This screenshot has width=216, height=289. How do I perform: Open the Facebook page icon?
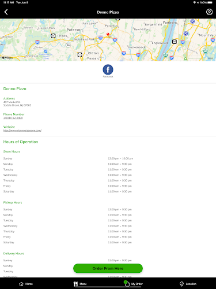[x=108, y=70]
